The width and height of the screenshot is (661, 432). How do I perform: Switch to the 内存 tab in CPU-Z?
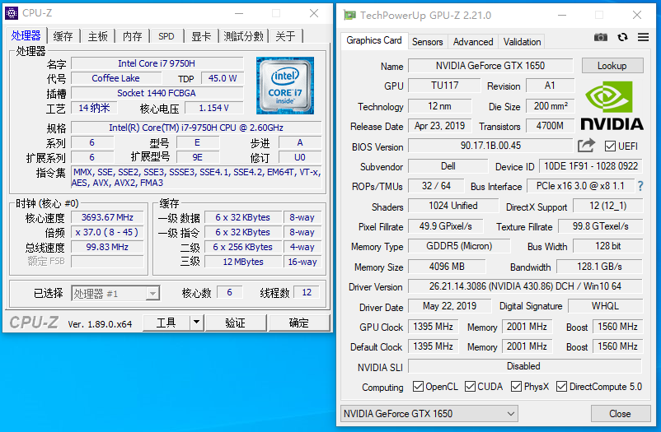(x=133, y=37)
